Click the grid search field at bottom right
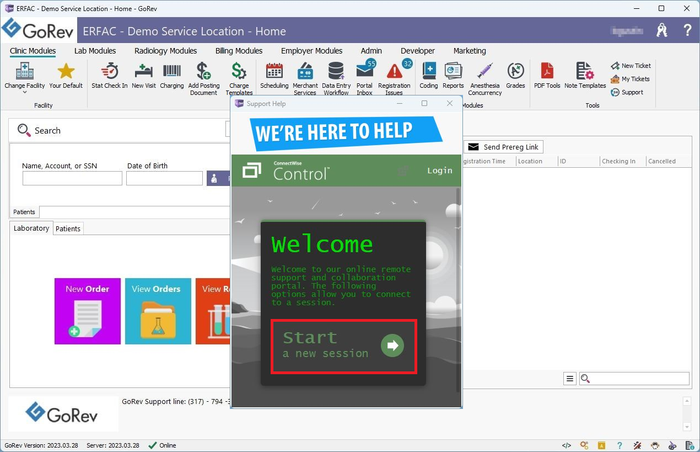Screen dimensions: 700x452 (x=634, y=379)
